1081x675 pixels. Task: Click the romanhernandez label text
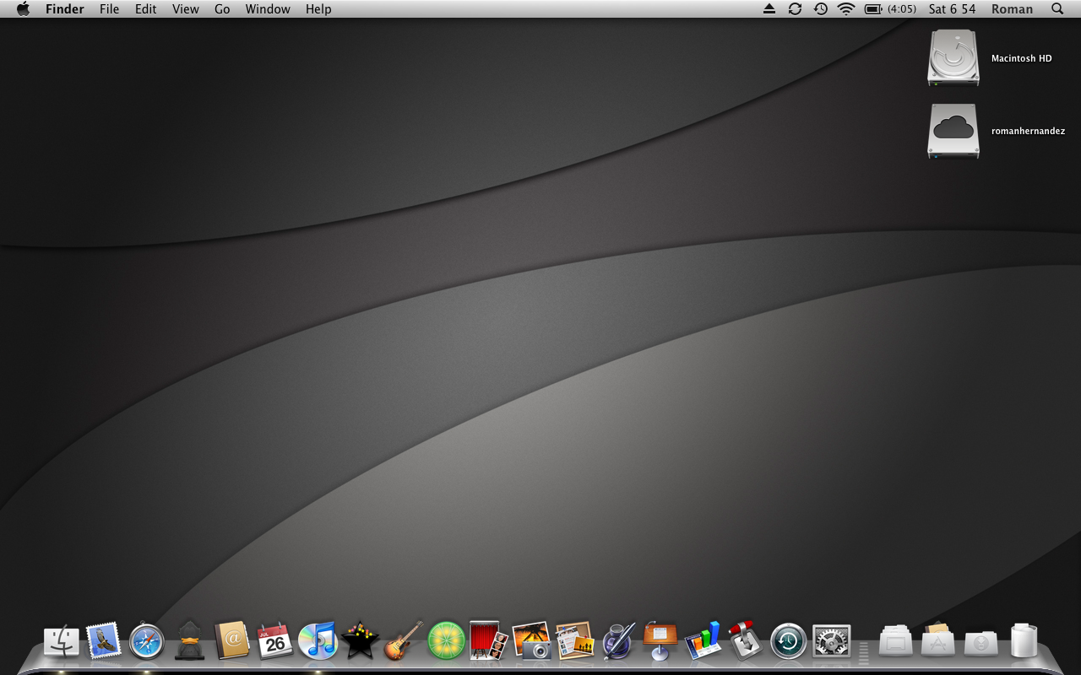point(1028,131)
